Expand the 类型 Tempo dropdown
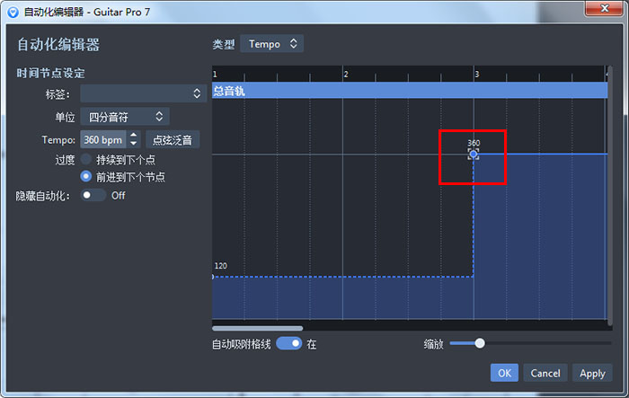Image resolution: width=629 pixels, height=398 pixels. [x=271, y=44]
